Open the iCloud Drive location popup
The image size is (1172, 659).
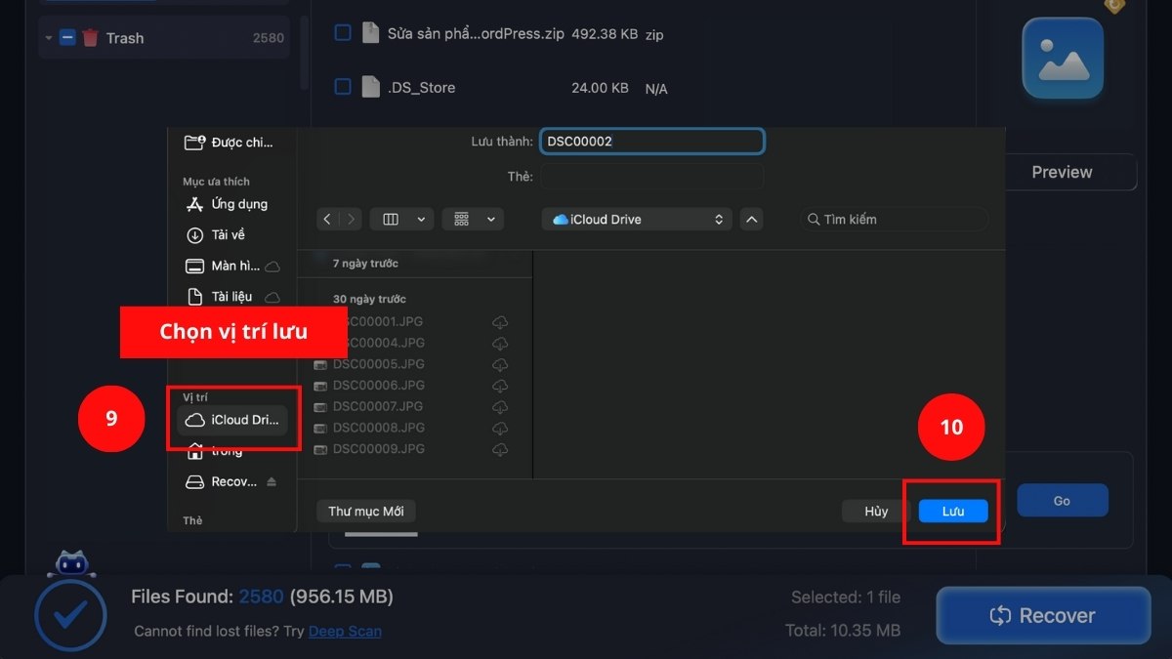pyautogui.click(x=637, y=220)
